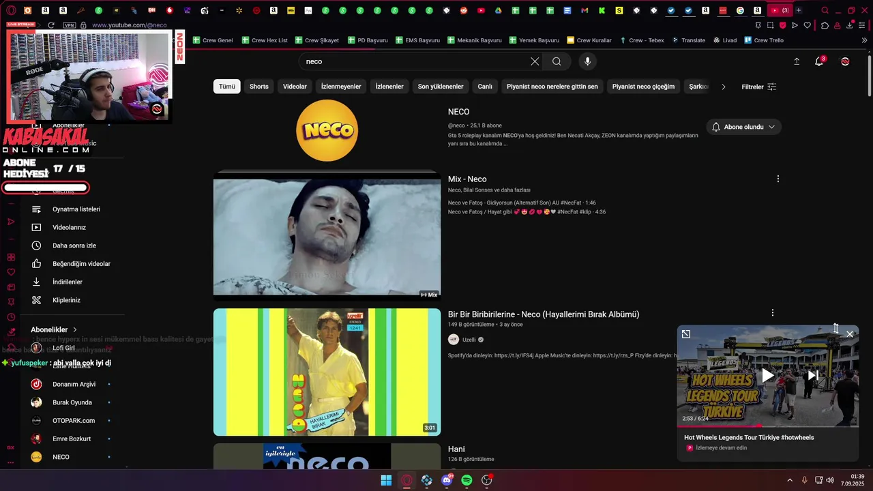This screenshot has height=491, width=873.
Task: Open the Translate bookmark
Action: [x=689, y=40]
